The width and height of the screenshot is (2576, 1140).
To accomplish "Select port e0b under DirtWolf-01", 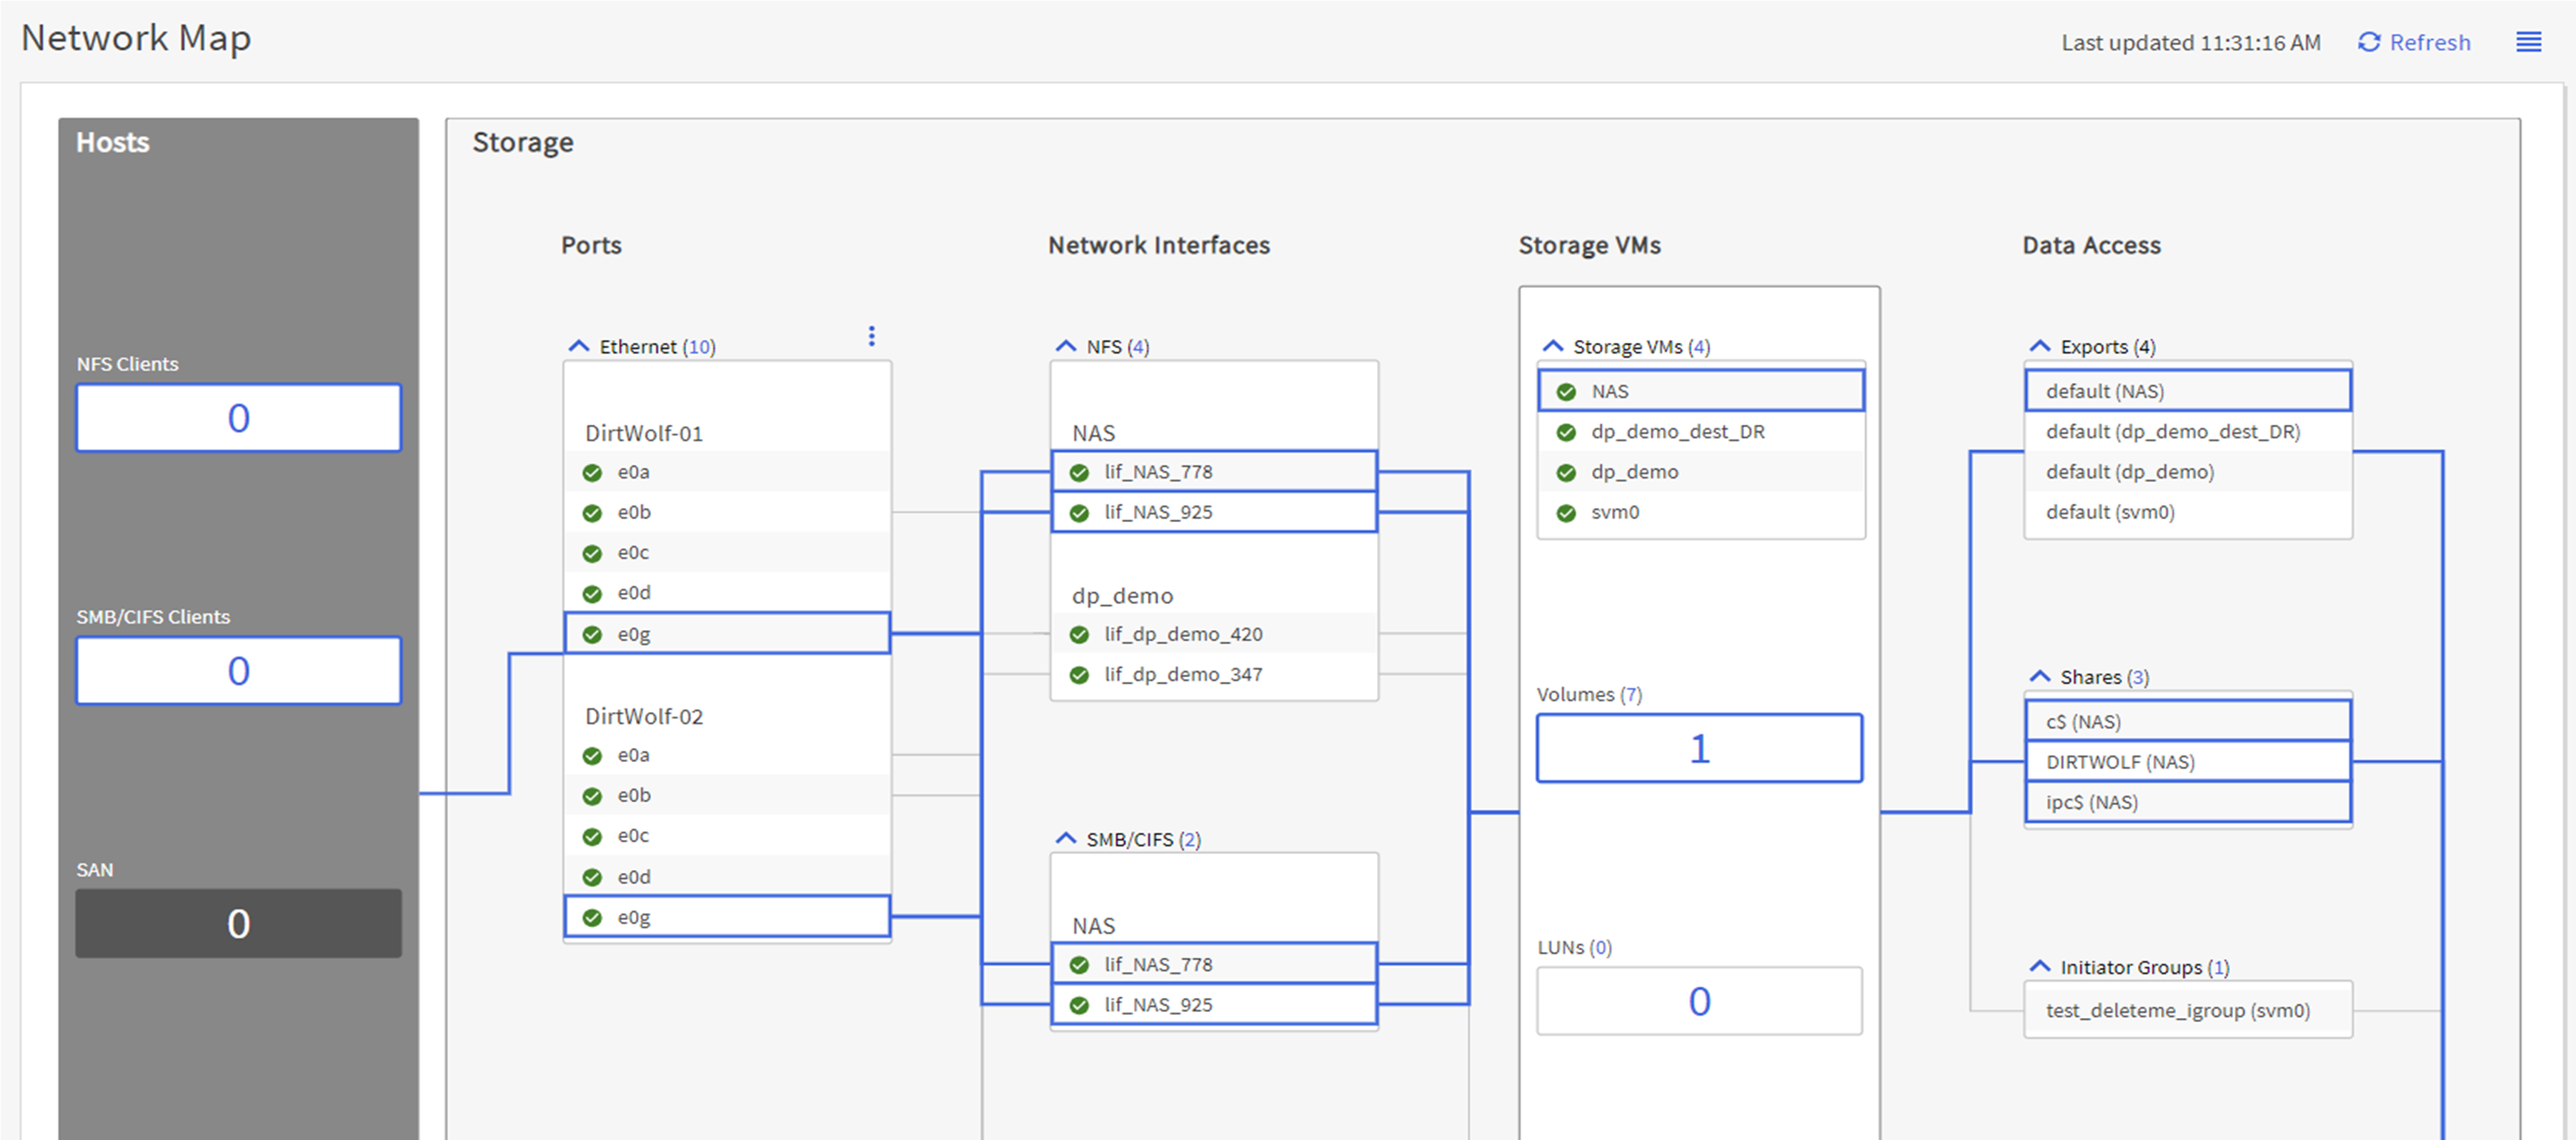I will coord(727,512).
